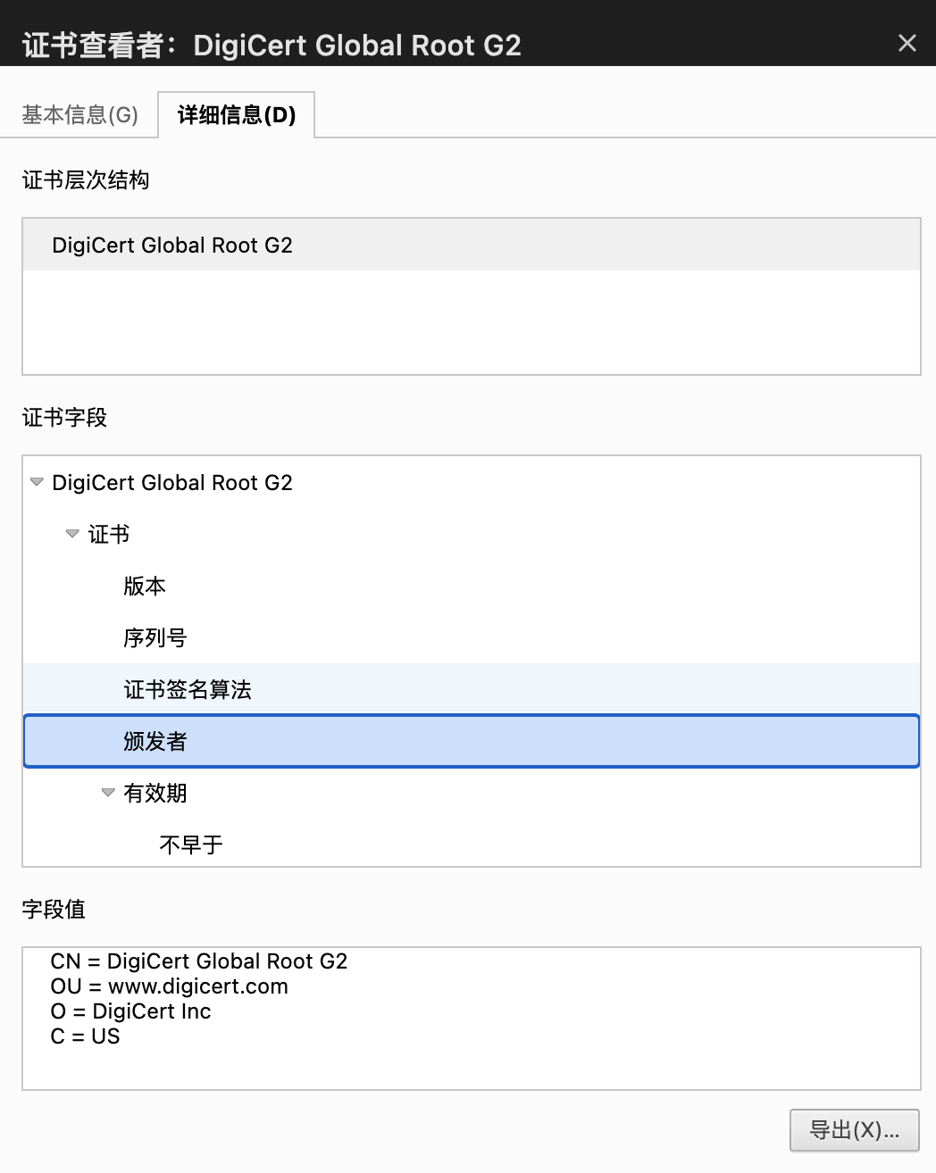Select the 不早于 field
The height and width of the screenshot is (1173, 936).
(x=191, y=845)
